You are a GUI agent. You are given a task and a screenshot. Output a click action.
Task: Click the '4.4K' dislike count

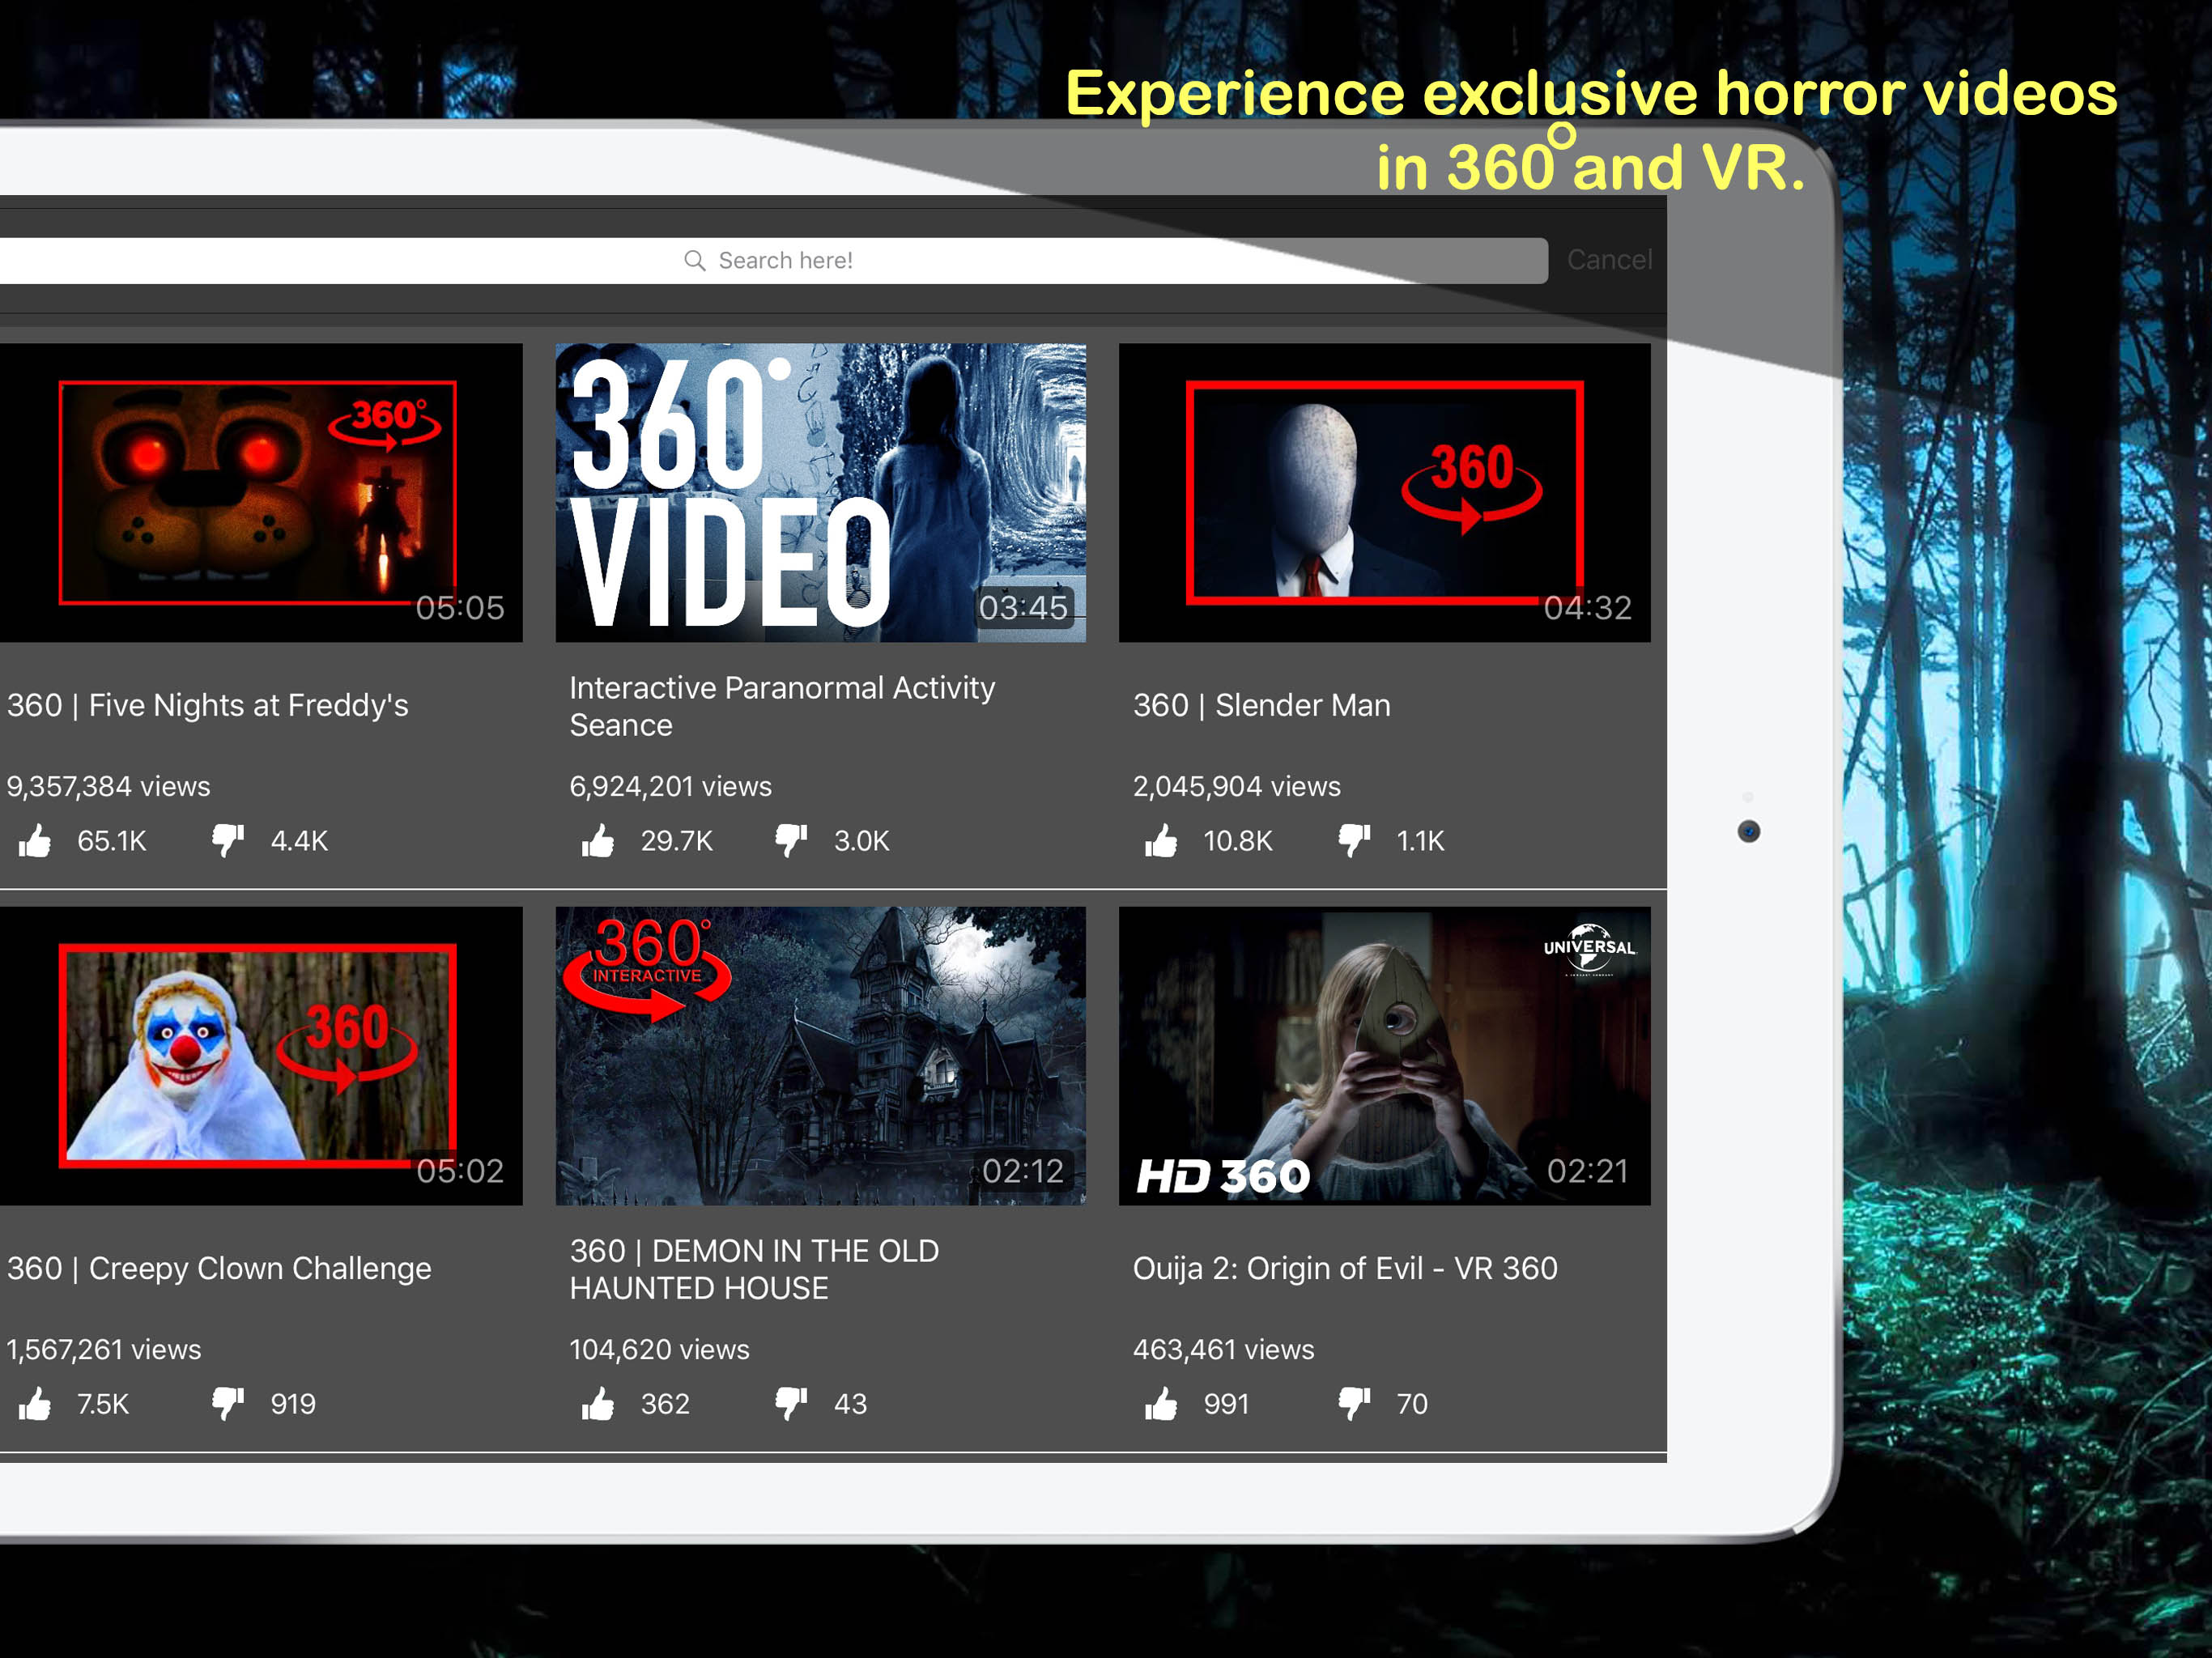(x=299, y=841)
